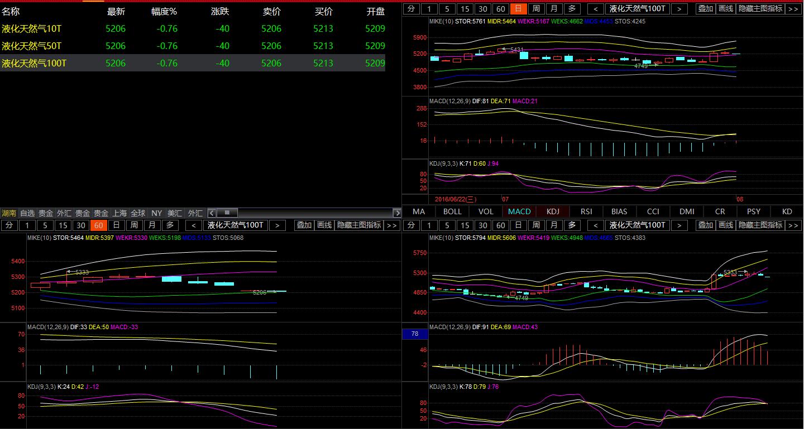Click the market tab scrollbar thumb
The height and width of the screenshot is (429, 804).
227,213
